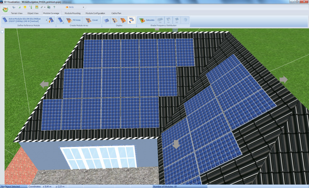Click the Fill Area button

(73, 20)
